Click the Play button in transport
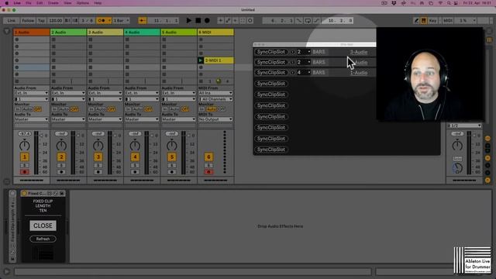The height and width of the screenshot is (279, 496). (x=189, y=21)
